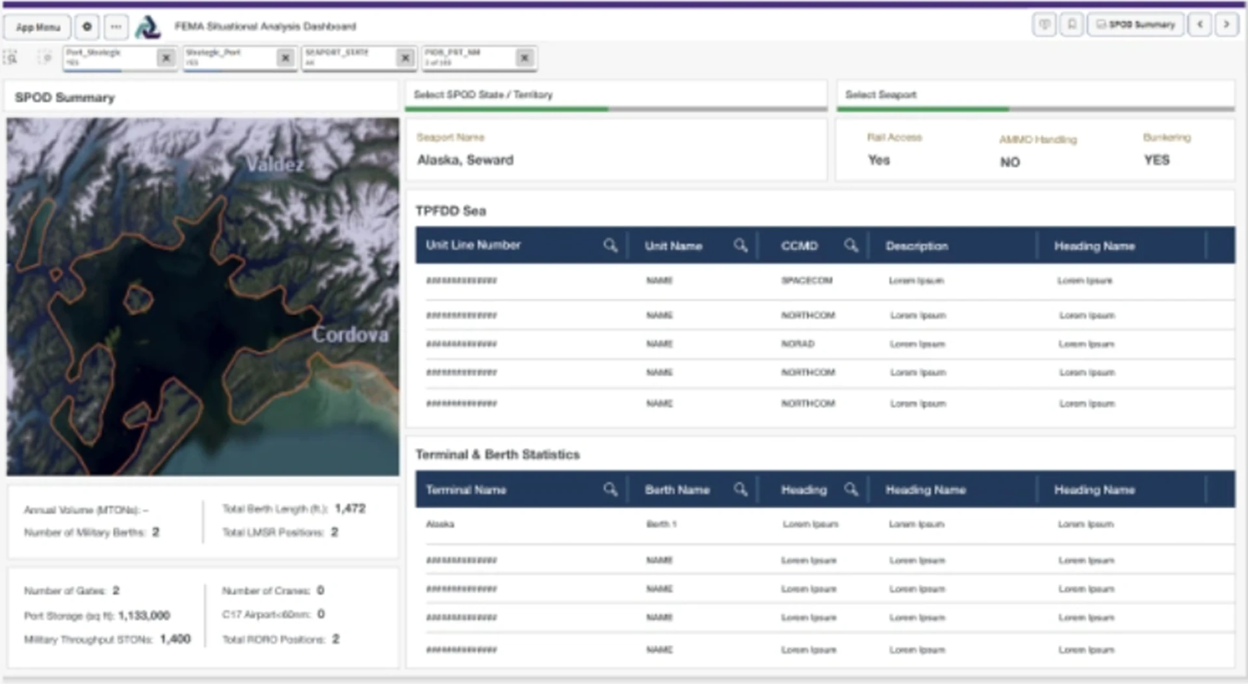1248x684 pixels.
Task: Click the Bunkering YES value
Action: click(1156, 160)
